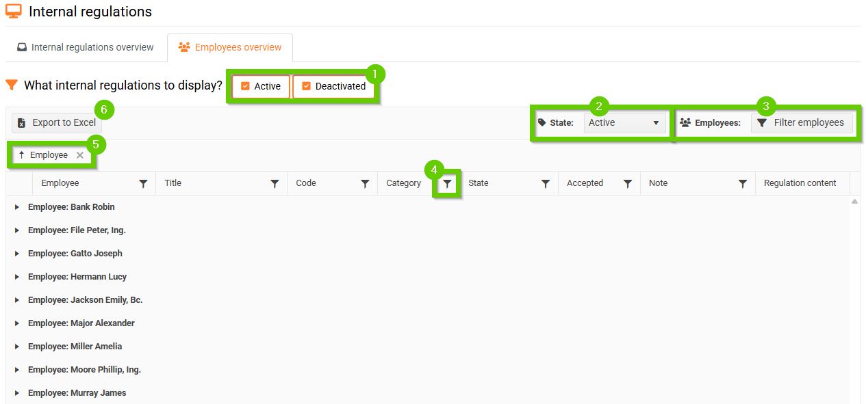This screenshot has width=866, height=404.
Task: Click the Filter employees button
Action: (802, 123)
